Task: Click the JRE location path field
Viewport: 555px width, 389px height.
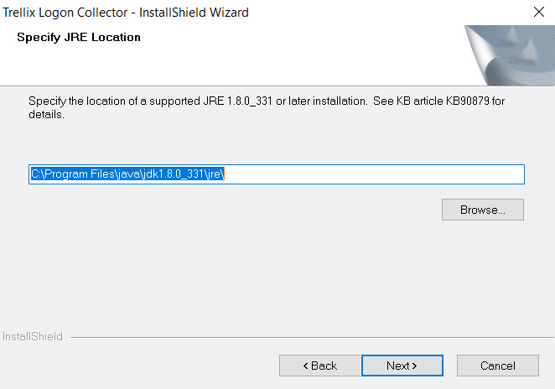Action: [x=277, y=174]
